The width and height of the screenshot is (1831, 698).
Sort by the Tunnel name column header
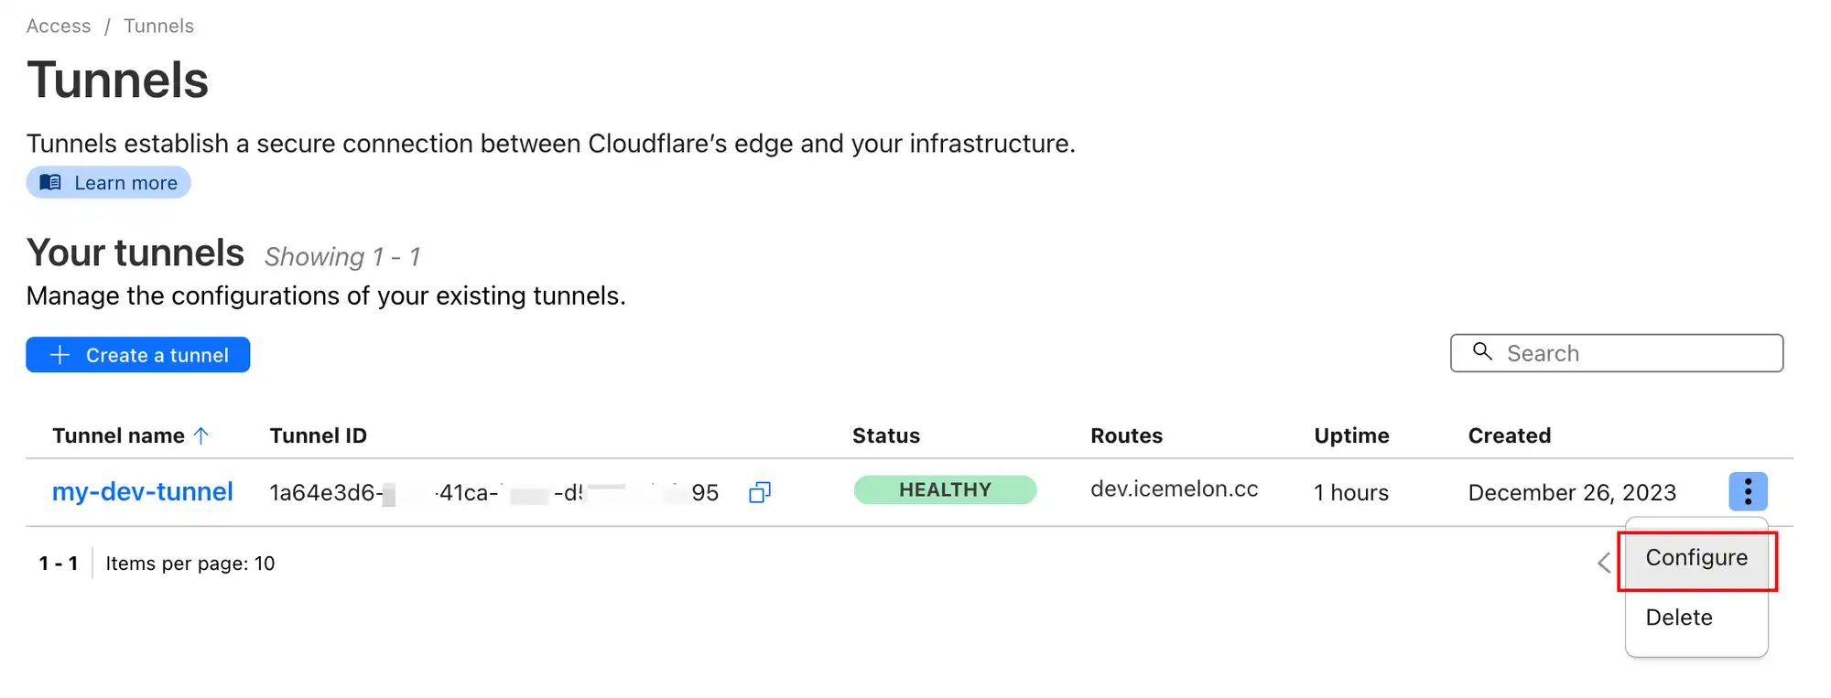point(118,435)
